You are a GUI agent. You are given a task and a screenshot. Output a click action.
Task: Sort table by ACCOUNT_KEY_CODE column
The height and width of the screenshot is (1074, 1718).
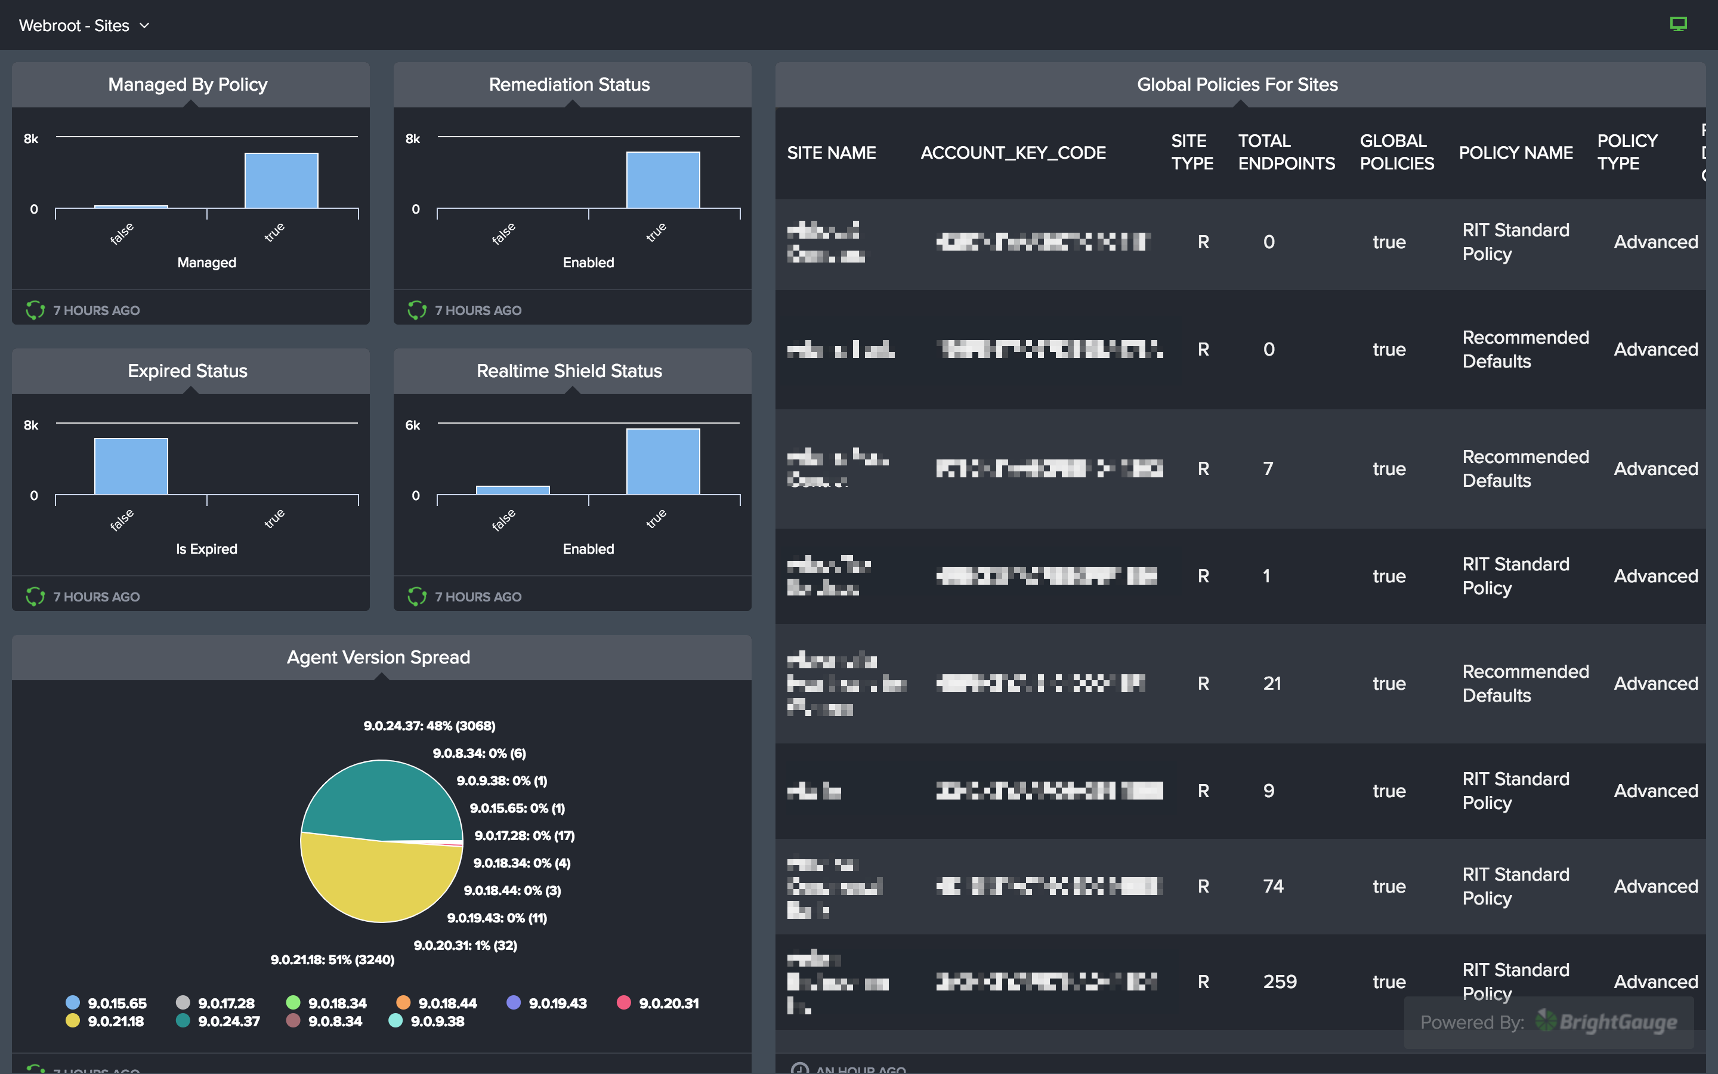(x=1013, y=153)
